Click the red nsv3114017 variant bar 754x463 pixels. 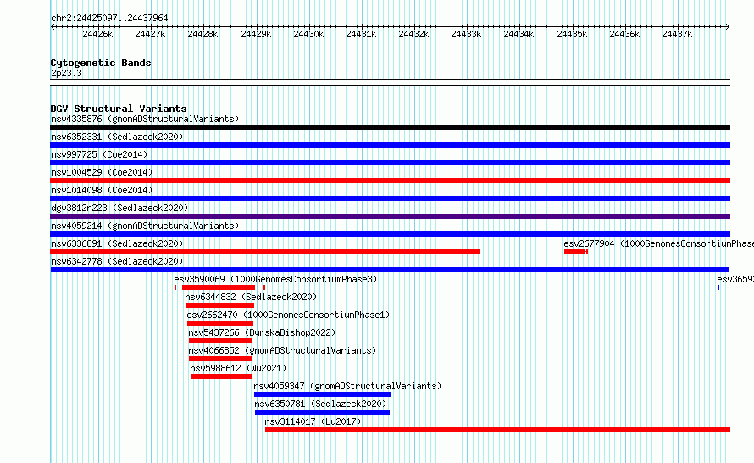pos(497,430)
